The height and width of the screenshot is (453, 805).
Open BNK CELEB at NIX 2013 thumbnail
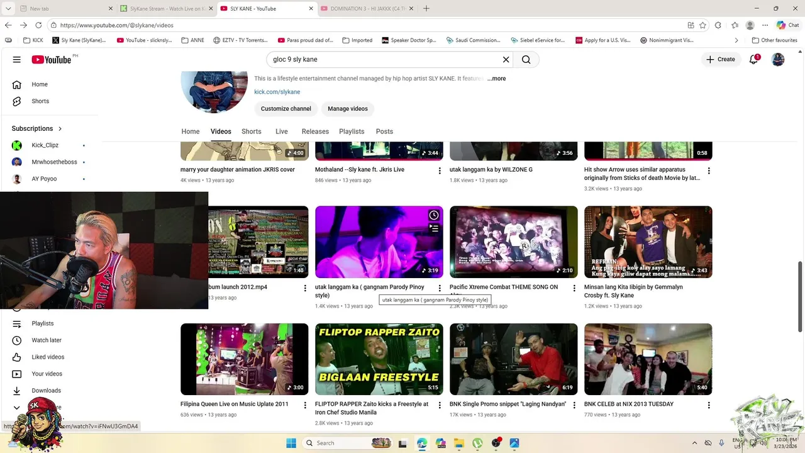[648, 359]
